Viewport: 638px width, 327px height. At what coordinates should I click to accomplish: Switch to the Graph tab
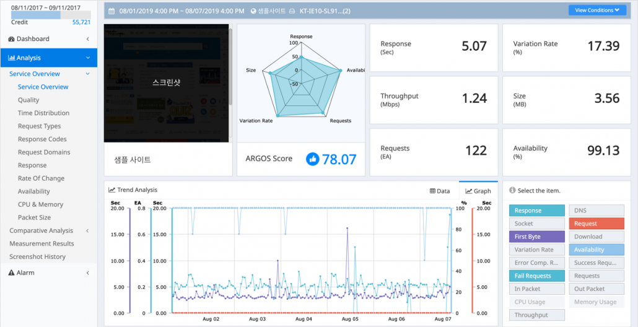(478, 191)
